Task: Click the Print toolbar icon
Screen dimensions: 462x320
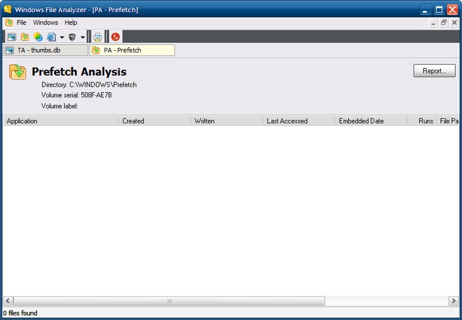Action: pyautogui.click(x=97, y=37)
